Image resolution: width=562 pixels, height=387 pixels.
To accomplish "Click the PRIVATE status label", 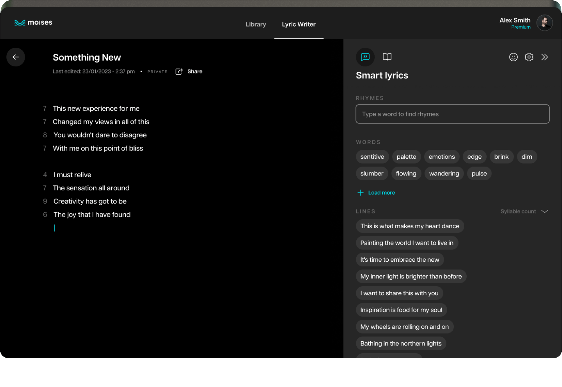I will [157, 72].
